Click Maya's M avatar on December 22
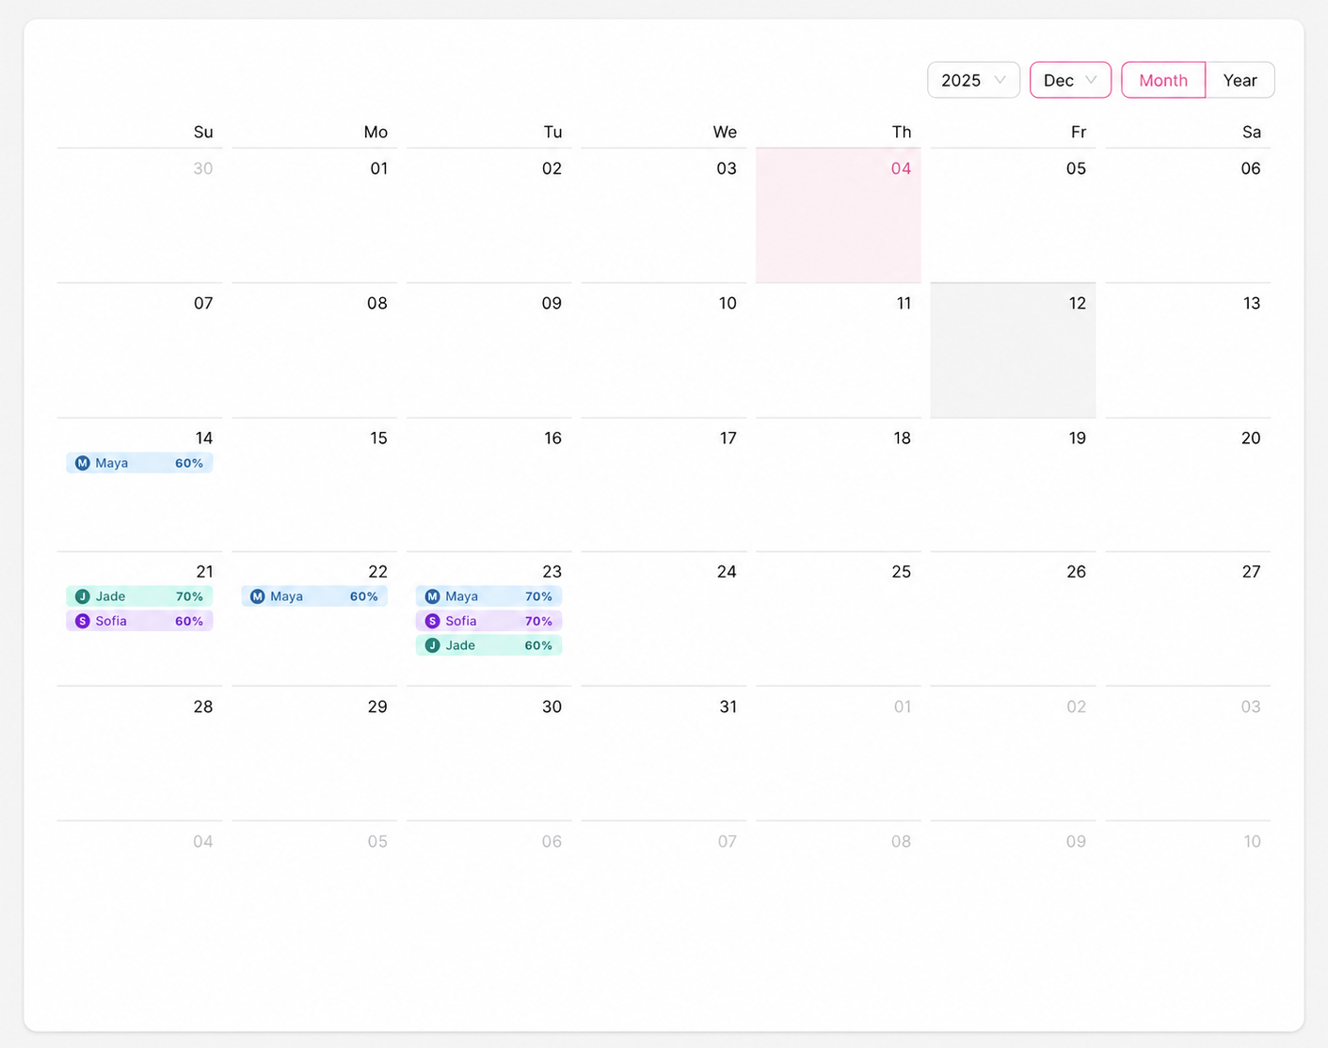 [258, 596]
